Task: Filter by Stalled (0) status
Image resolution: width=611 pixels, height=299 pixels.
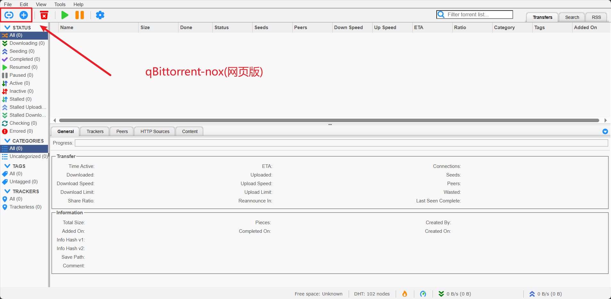Action: click(x=24, y=99)
